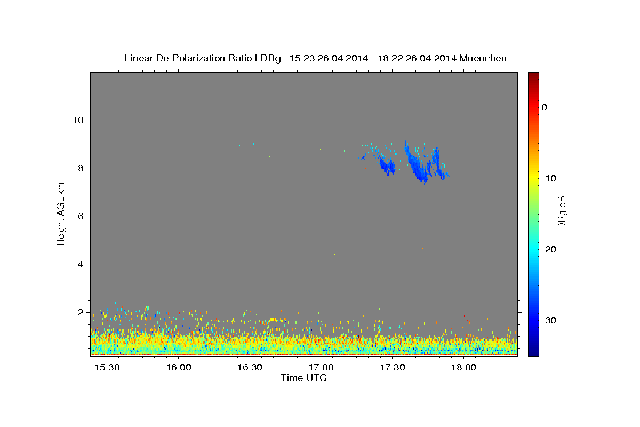Select the 16:00 time tick label
Viewport: 640px width, 427px height.
click(x=179, y=368)
